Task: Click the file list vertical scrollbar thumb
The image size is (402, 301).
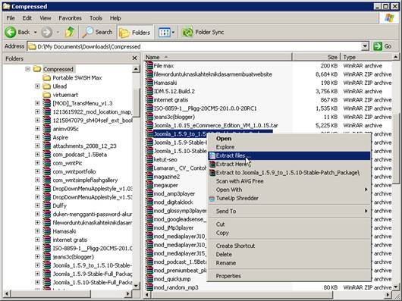Action: pyautogui.click(x=396, y=148)
